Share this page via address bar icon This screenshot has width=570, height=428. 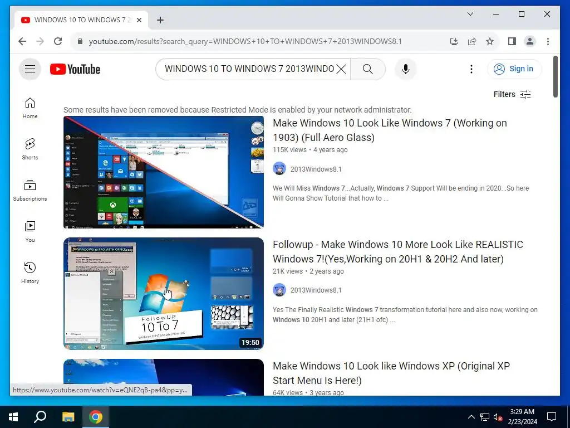(x=472, y=41)
